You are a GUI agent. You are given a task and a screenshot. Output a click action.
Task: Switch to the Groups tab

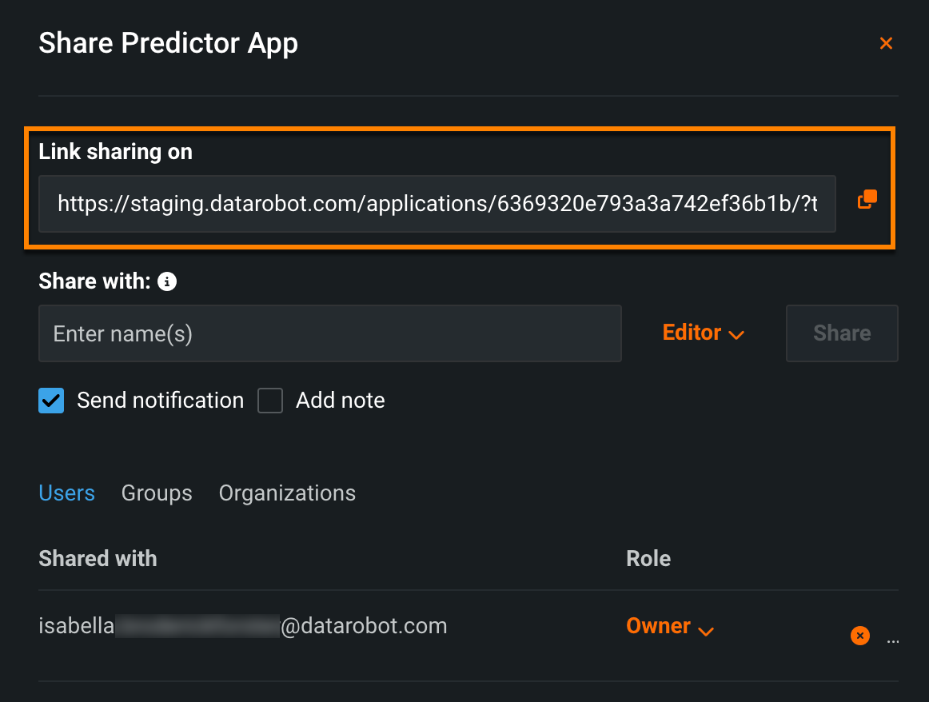pyautogui.click(x=157, y=493)
